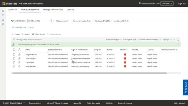Switch to Manage administrators tab
This screenshot has width=188, height=106.
tap(53, 10)
